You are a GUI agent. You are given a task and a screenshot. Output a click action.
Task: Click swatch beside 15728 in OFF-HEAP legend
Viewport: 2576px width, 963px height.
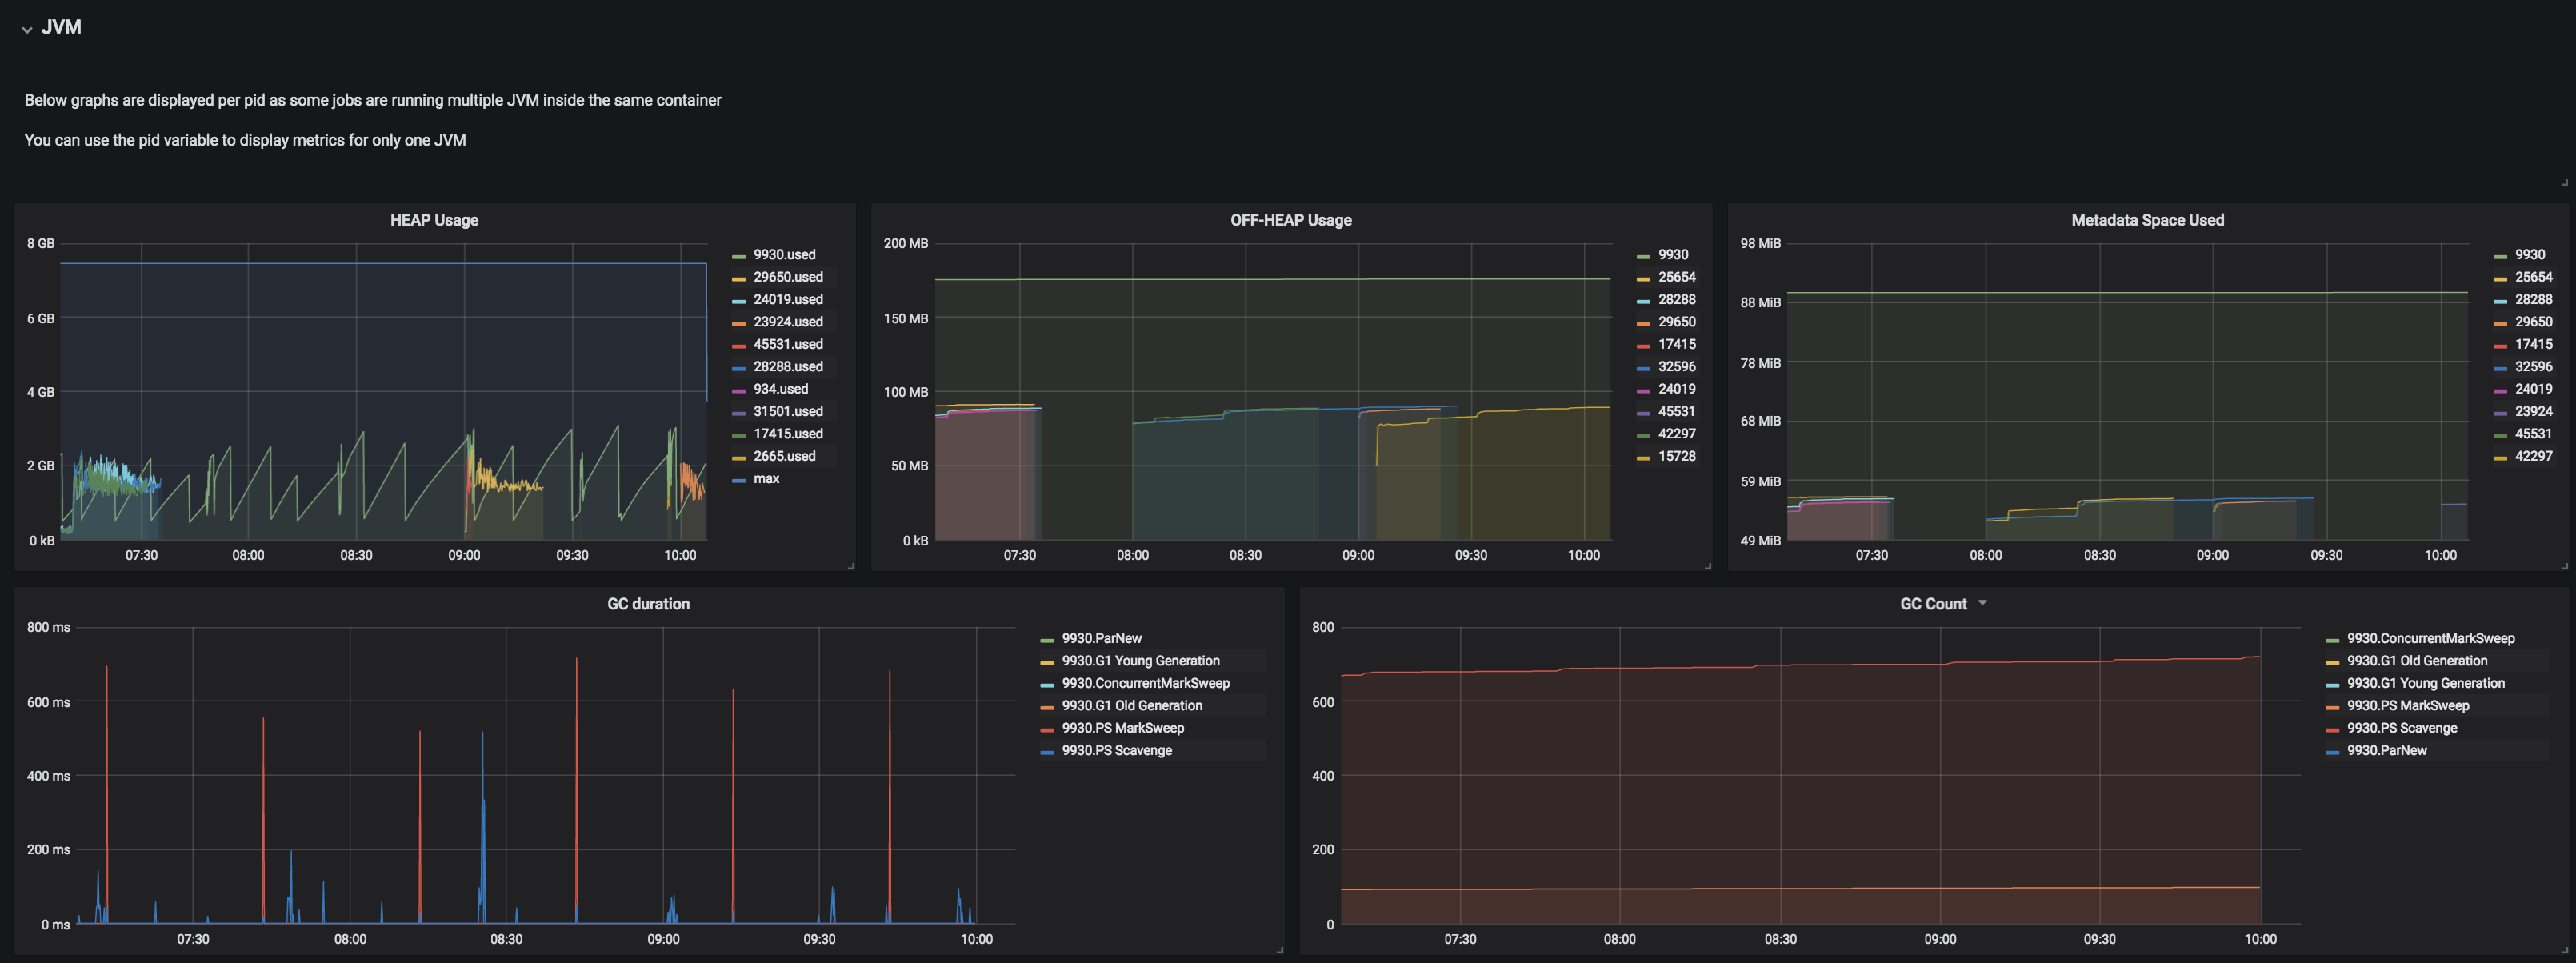coord(1643,458)
